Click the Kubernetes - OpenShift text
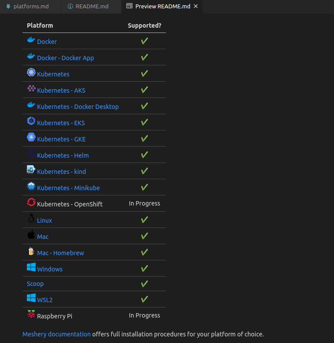 [70, 204]
